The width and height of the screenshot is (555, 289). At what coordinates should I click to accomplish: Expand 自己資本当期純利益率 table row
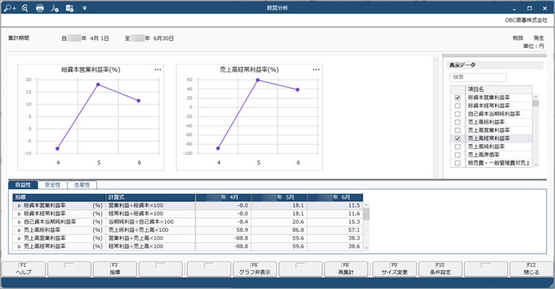[19, 222]
